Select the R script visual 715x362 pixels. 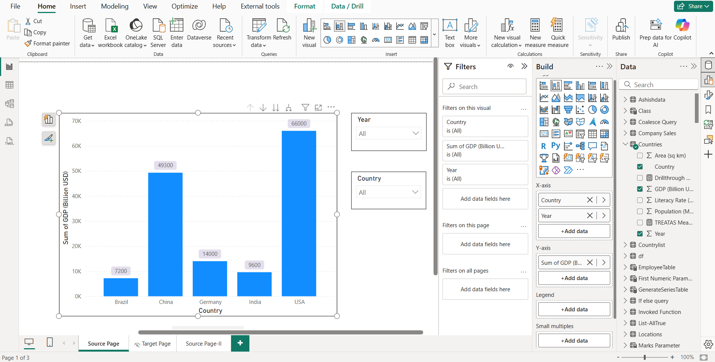(544, 146)
